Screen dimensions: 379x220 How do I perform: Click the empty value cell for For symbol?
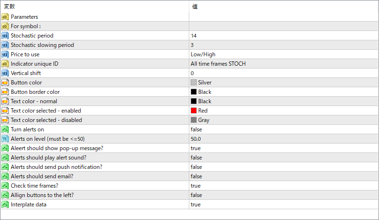click(x=283, y=26)
